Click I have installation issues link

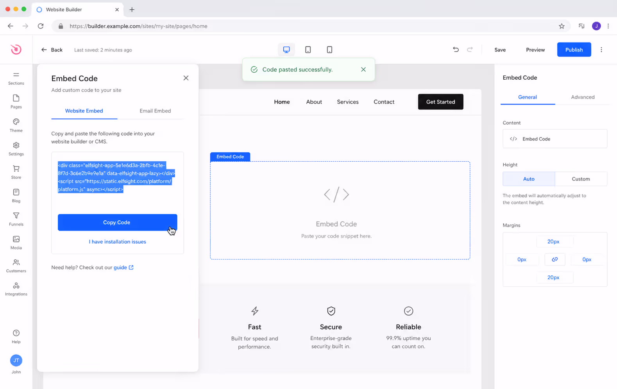coord(117,242)
